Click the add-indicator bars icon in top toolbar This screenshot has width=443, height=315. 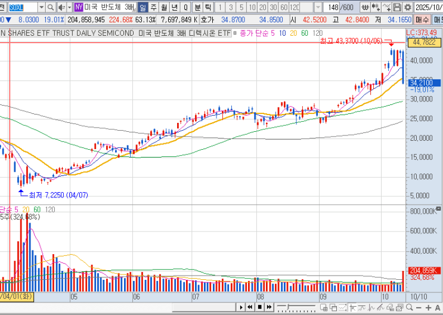376,7
